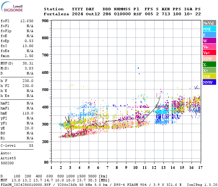Select the NoVal legend swatch
Image resolution: width=218 pixels, height=187 pixels.
(x=209, y=23)
